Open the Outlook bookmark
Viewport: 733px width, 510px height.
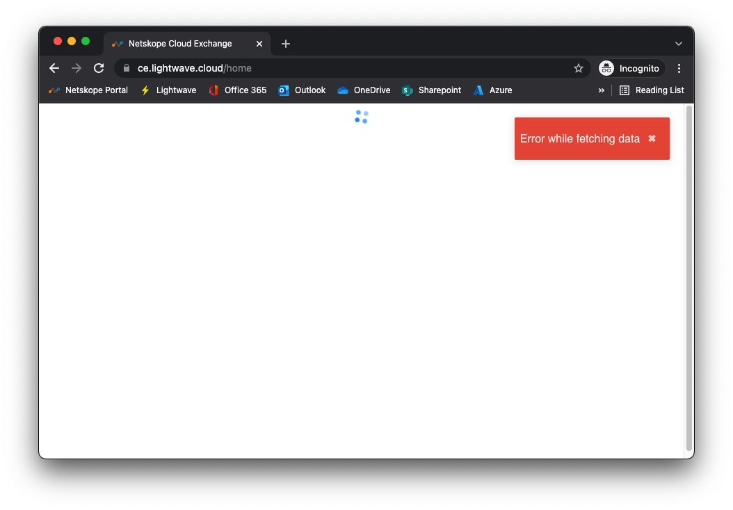[303, 90]
